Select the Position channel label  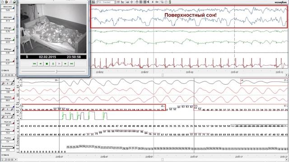[8, 138]
